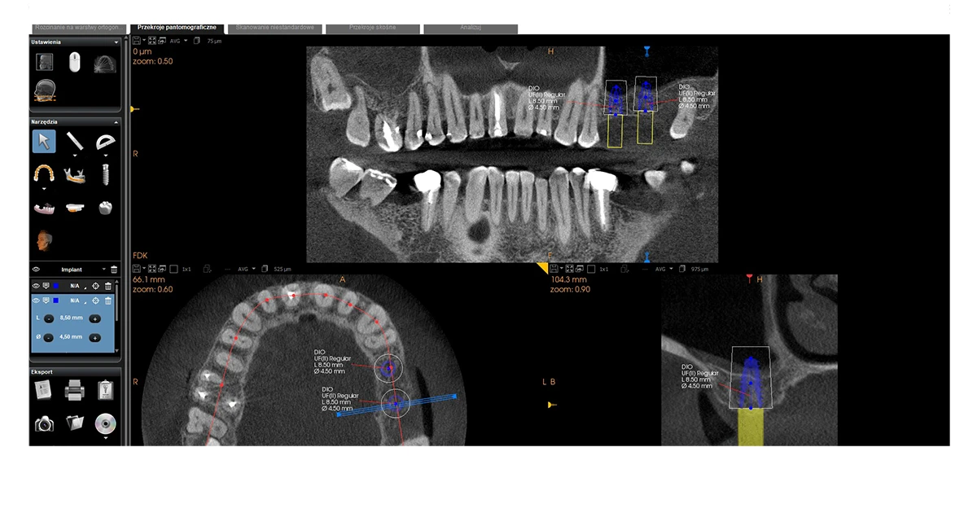Delete the selected implant row
This screenshot has height=513, width=977.
108,300
